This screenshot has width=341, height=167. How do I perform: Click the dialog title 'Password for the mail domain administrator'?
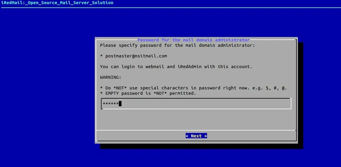(x=193, y=40)
